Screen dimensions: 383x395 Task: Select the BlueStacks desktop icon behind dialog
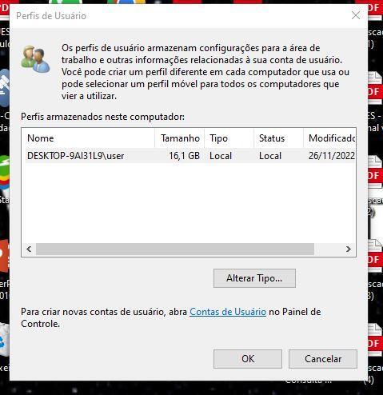click(5, 173)
